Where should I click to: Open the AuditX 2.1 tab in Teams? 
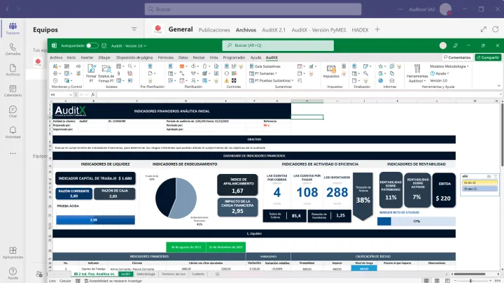(274, 30)
